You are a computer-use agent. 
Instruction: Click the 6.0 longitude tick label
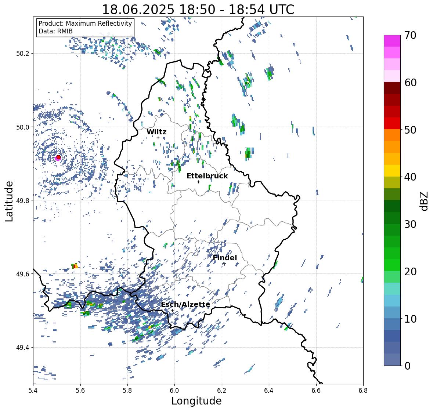(174, 391)
